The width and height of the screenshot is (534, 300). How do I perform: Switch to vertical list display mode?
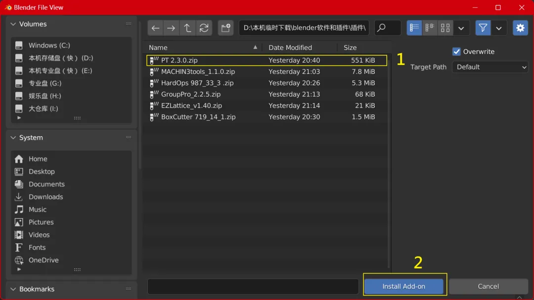tap(414, 28)
